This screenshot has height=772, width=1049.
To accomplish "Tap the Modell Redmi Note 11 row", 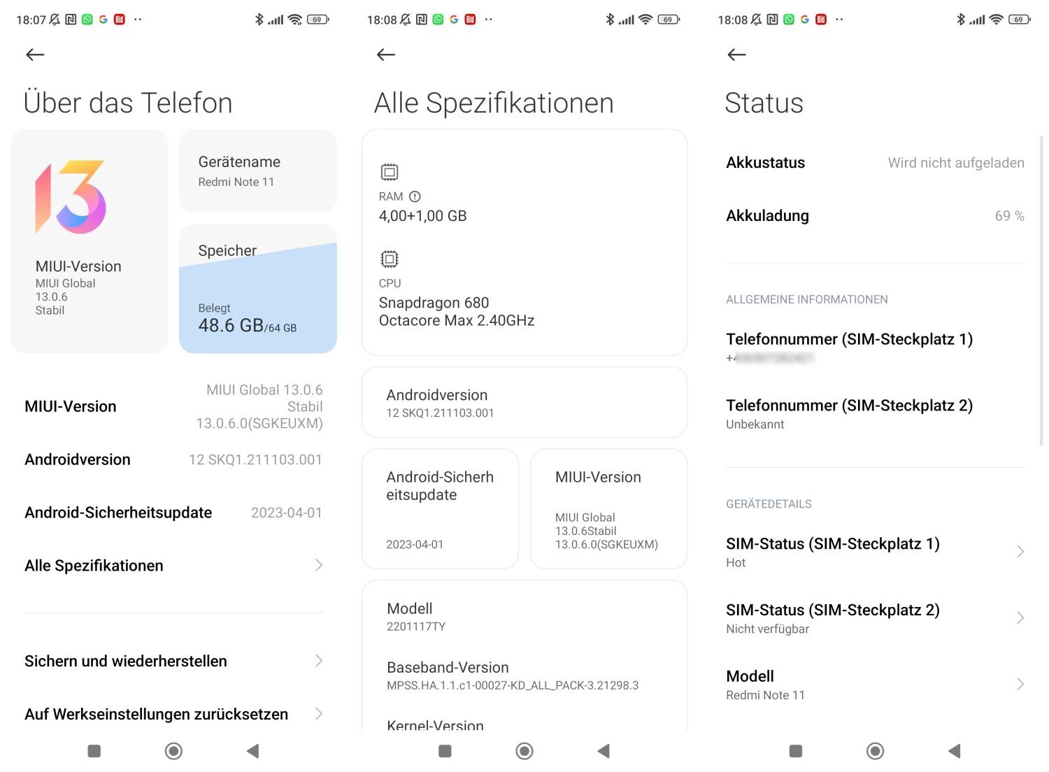I will coord(874,684).
